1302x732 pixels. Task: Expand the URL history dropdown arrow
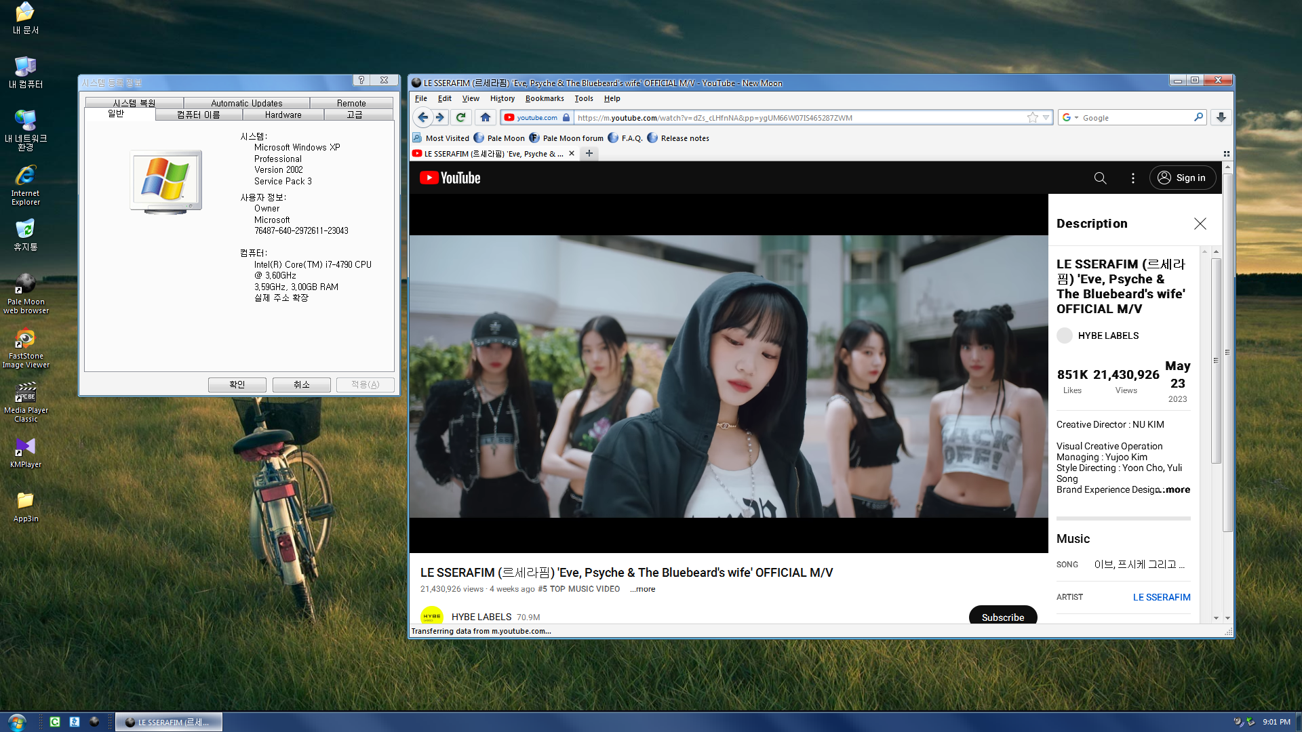[1046, 117]
